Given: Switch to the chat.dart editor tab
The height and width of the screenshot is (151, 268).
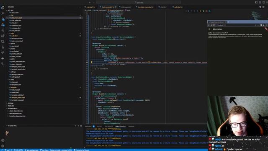Looking at the screenshot, I should pos(163,7).
